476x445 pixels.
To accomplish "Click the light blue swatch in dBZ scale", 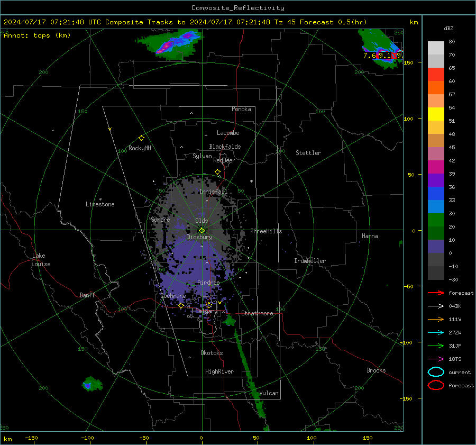I will [x=436, y=207].
